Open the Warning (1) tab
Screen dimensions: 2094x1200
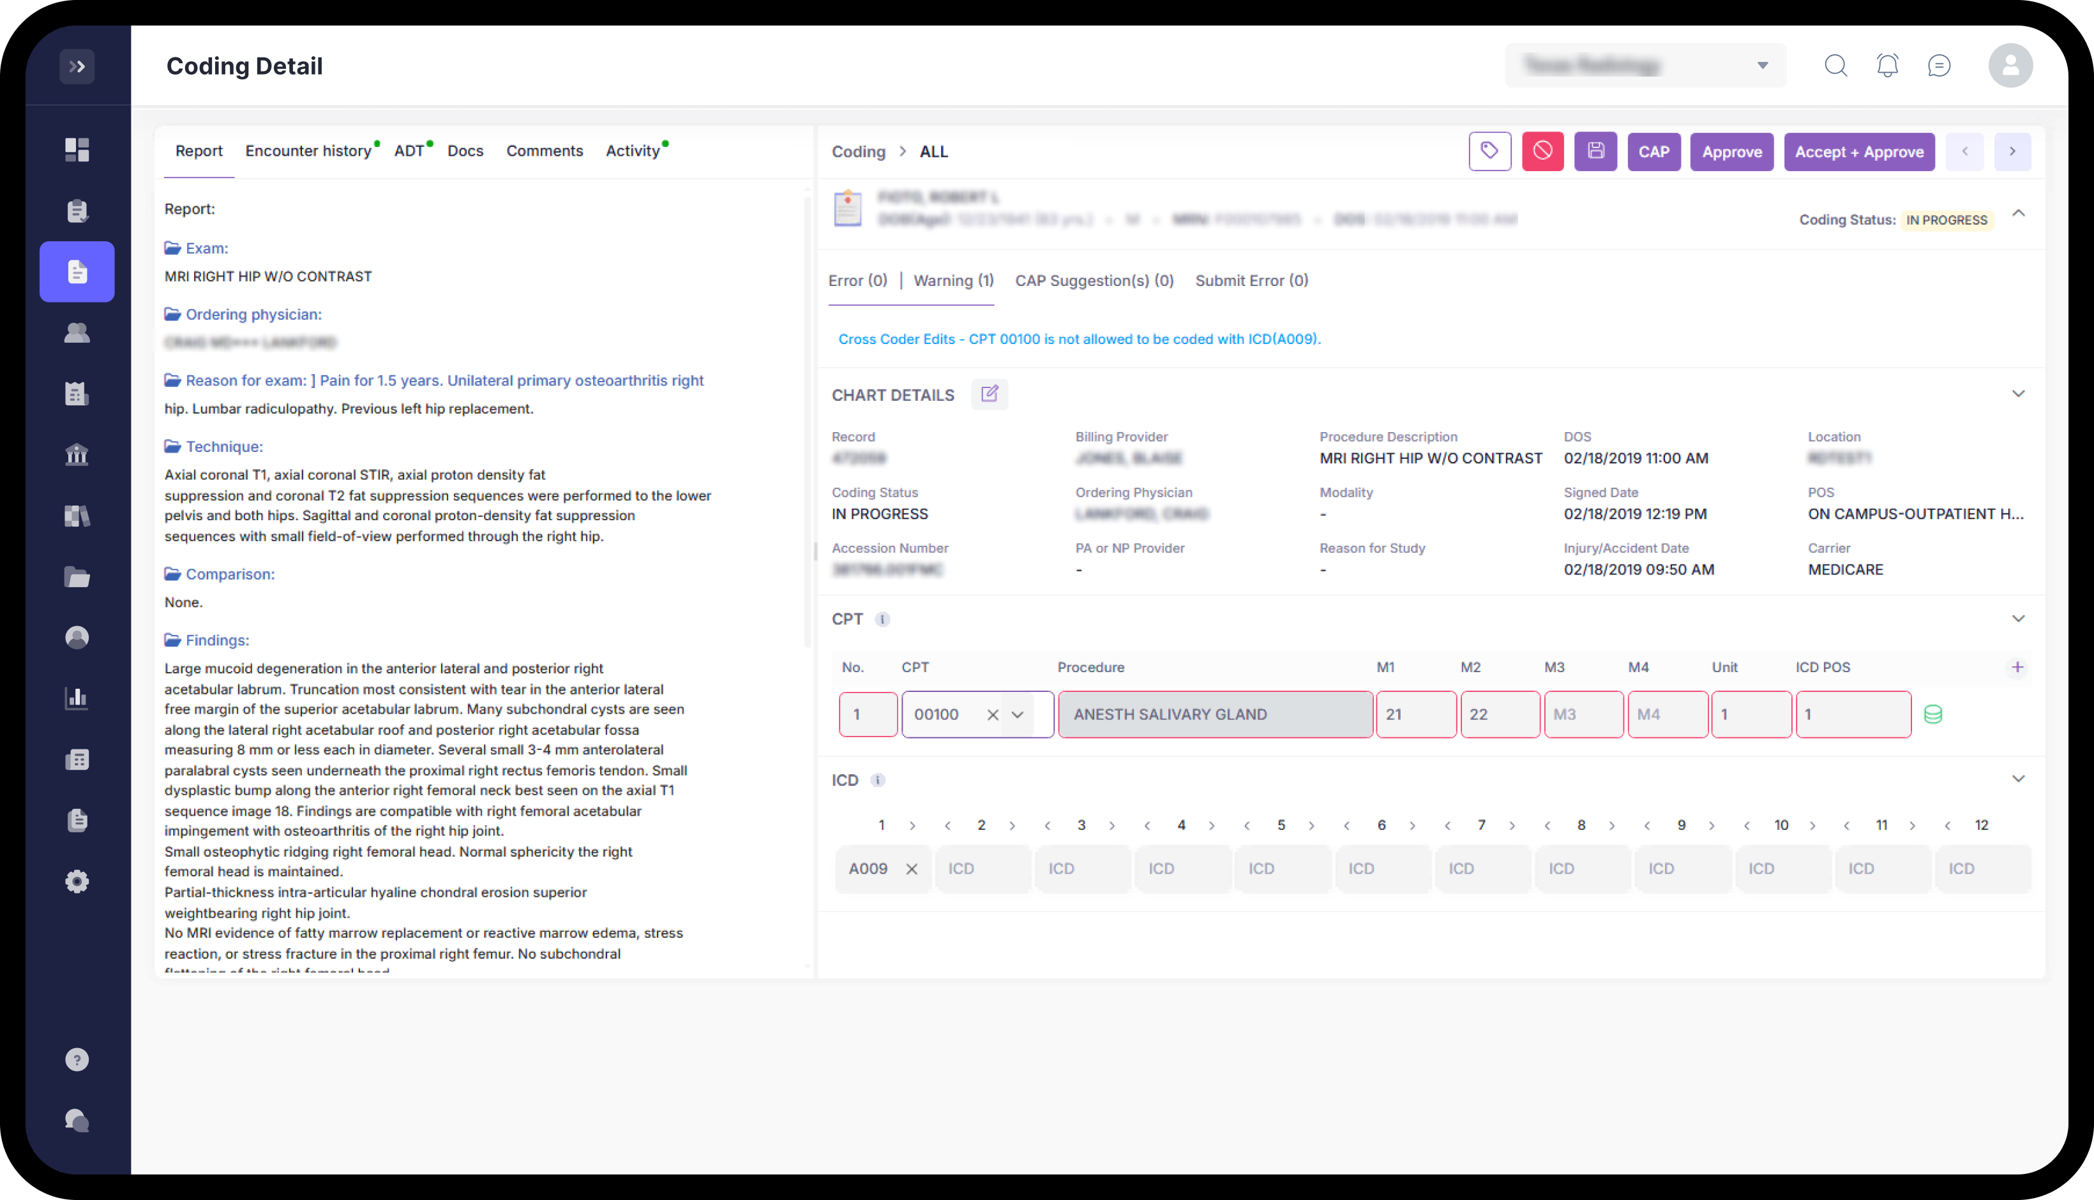click(x=953, y=281)
